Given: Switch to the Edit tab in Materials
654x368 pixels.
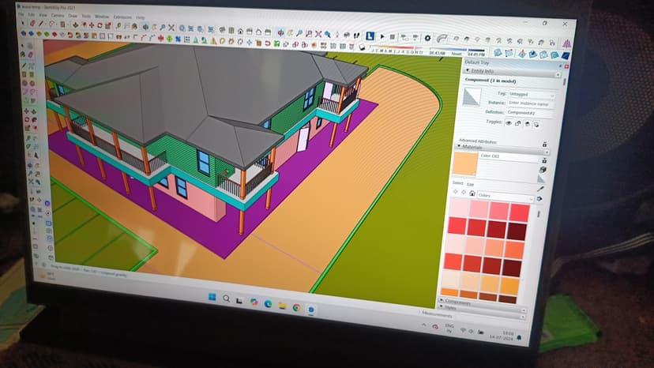Looking at the screenshot, I should pyautogui.click(x=471, y=184).
